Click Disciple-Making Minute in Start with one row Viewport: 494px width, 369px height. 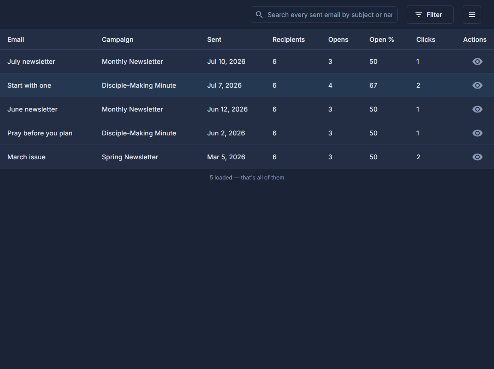(x=139, y=86)
